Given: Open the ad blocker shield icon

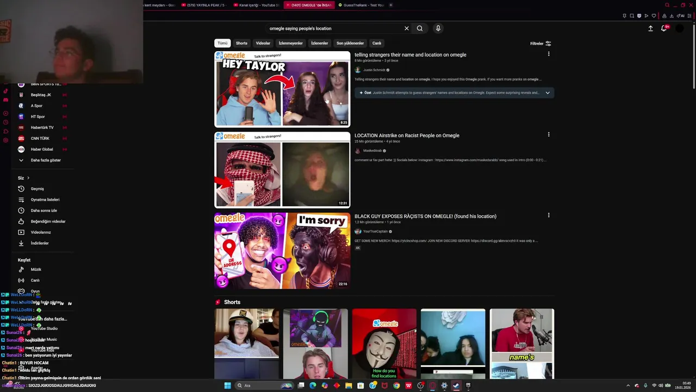Looking at the screenshot, I should (639, 16).
